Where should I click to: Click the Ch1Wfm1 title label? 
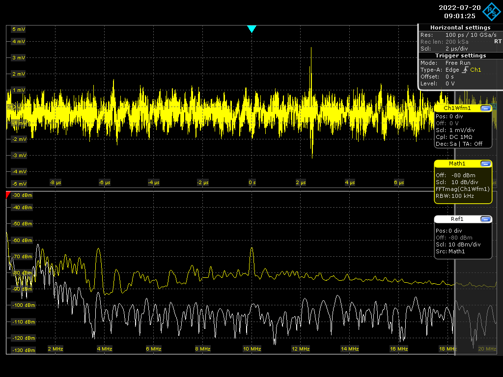(x=457, y=108)
